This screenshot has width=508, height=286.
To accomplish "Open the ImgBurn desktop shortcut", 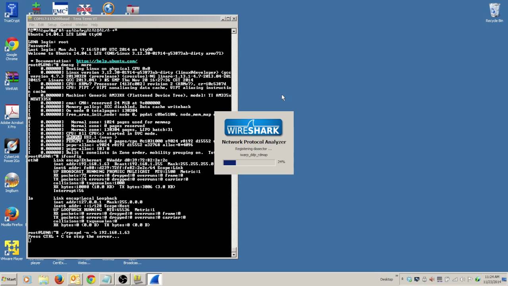I will (12, 183).
